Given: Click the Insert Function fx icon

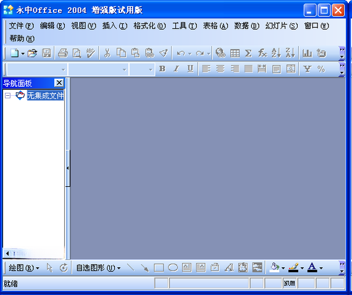Looking at the screenshot, I should tap(262, 53).
